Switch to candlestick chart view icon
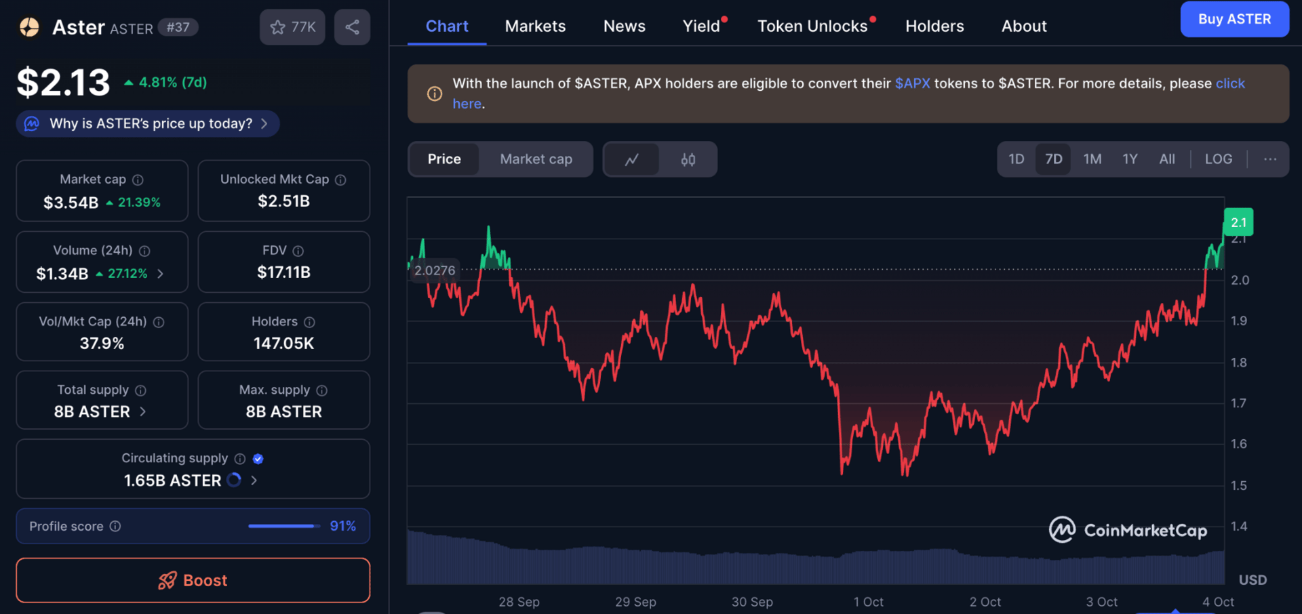The height and width of the screenshot is (614, 1302). (x=688, y=159)
